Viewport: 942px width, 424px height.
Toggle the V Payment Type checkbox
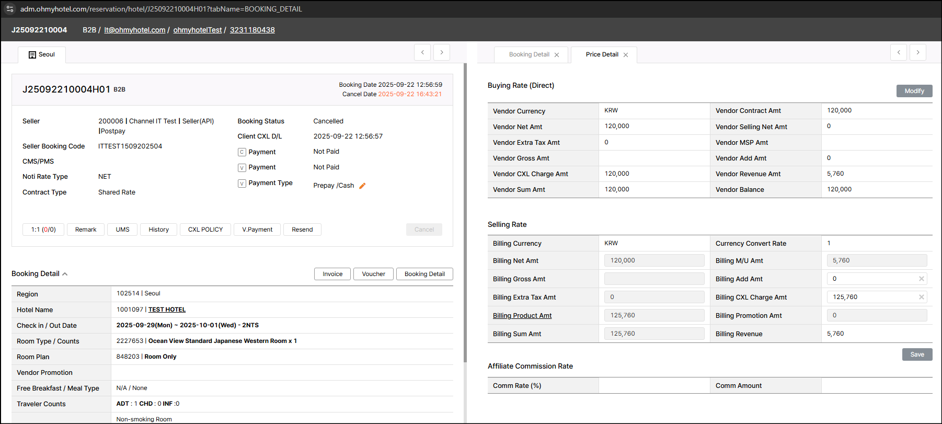point(242,184)
